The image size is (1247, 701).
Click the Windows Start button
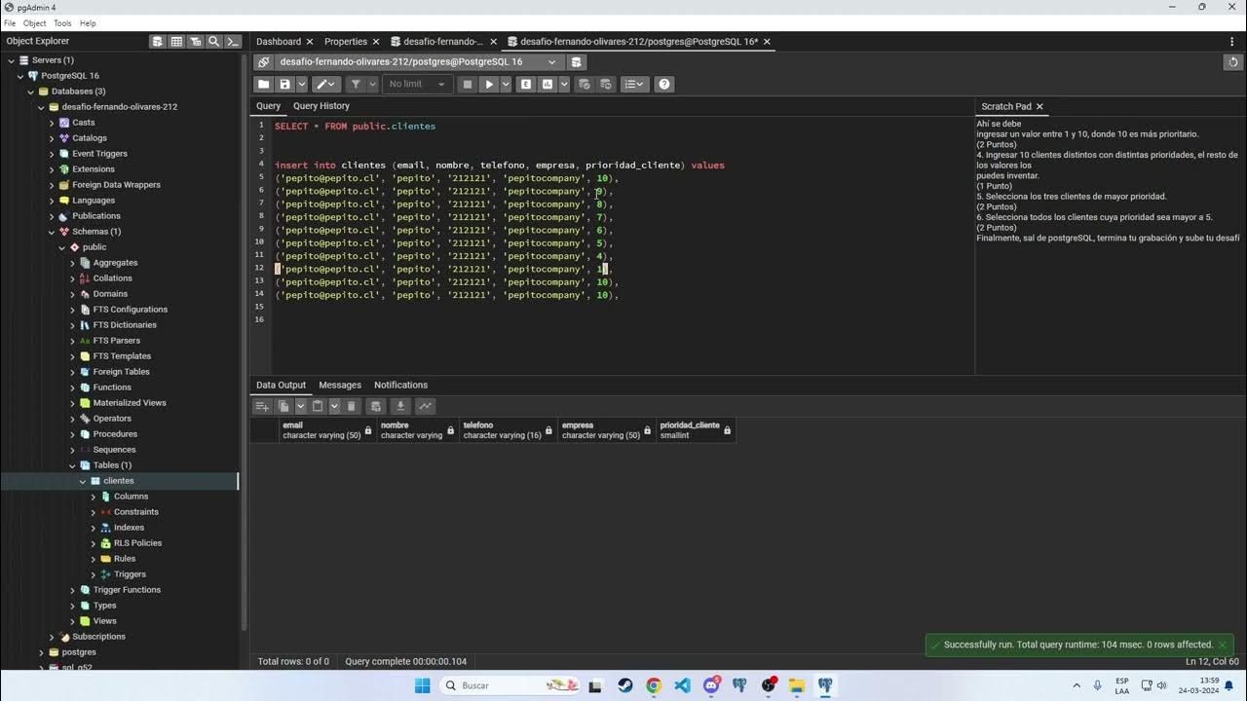coord(422,685)
